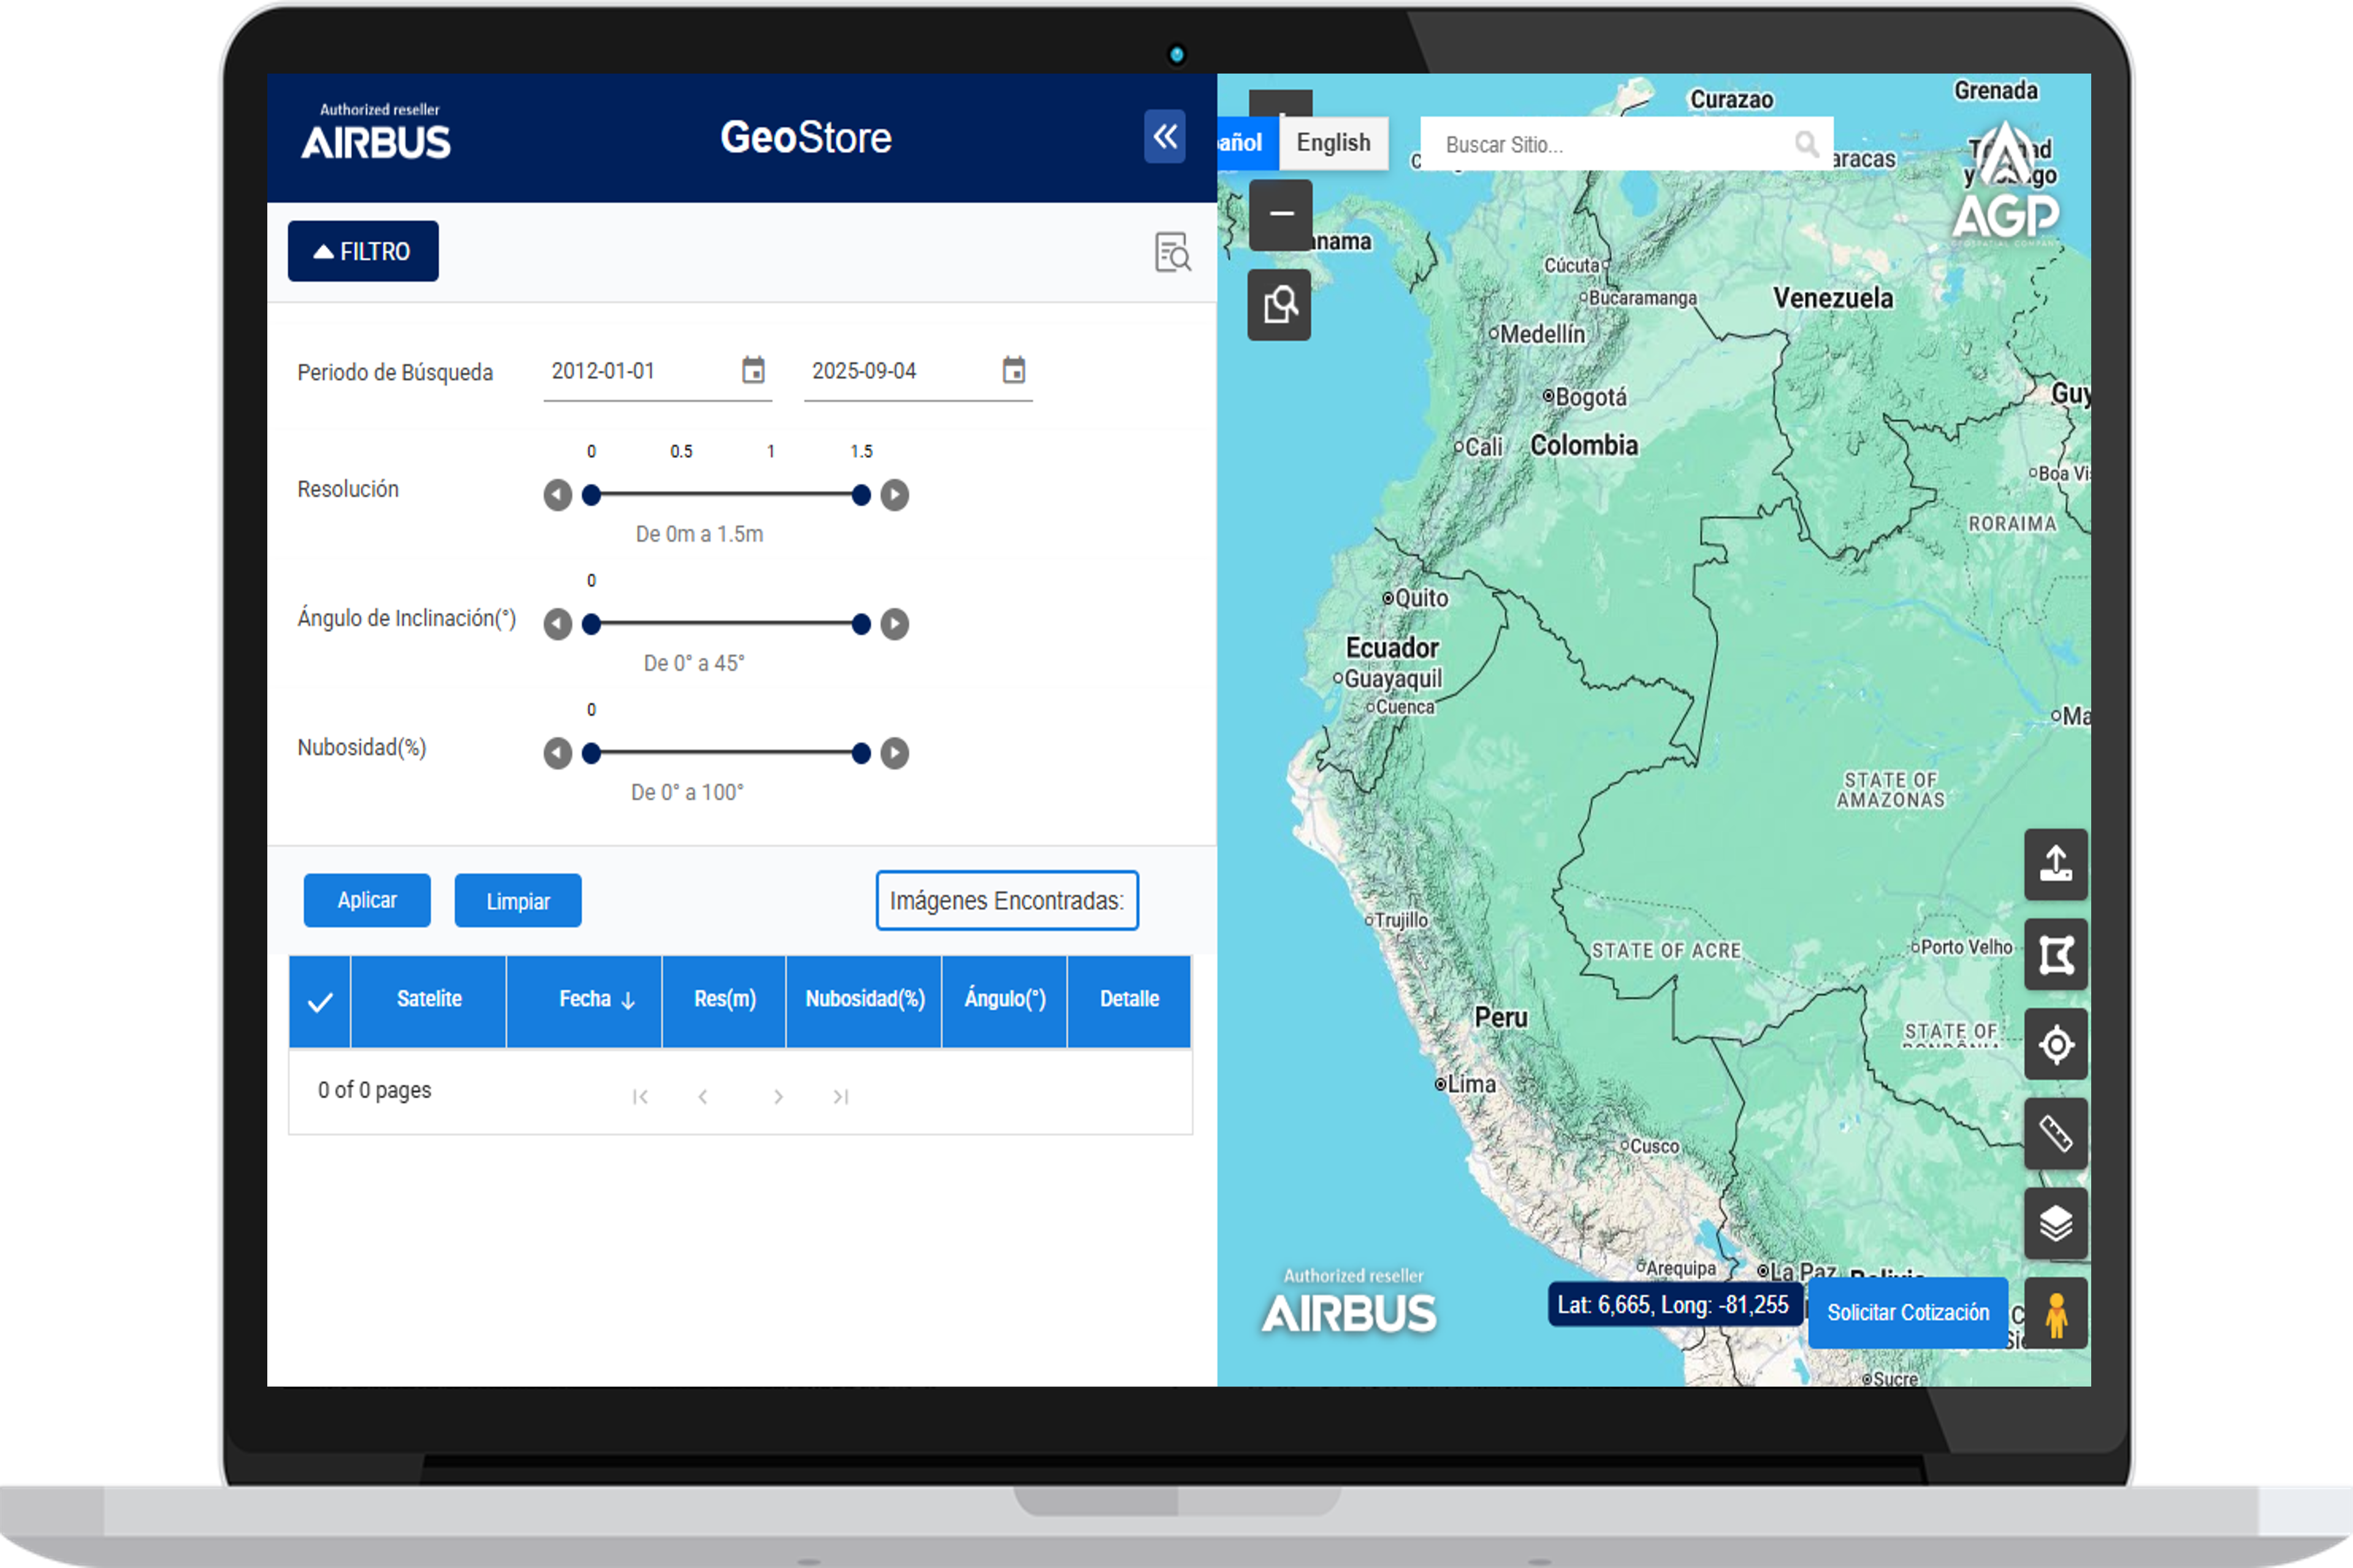Go to last page of results
The width and height of the screenshot is (2353, 1568).
point(841,1097)
